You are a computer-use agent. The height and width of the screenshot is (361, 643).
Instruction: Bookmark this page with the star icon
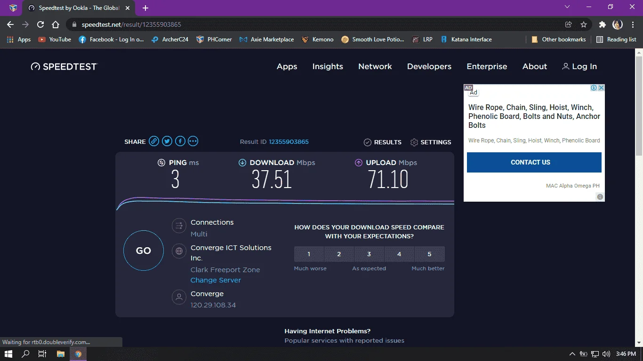coord(584,24)
